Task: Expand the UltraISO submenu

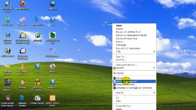Action: click(x=134, y=68)
